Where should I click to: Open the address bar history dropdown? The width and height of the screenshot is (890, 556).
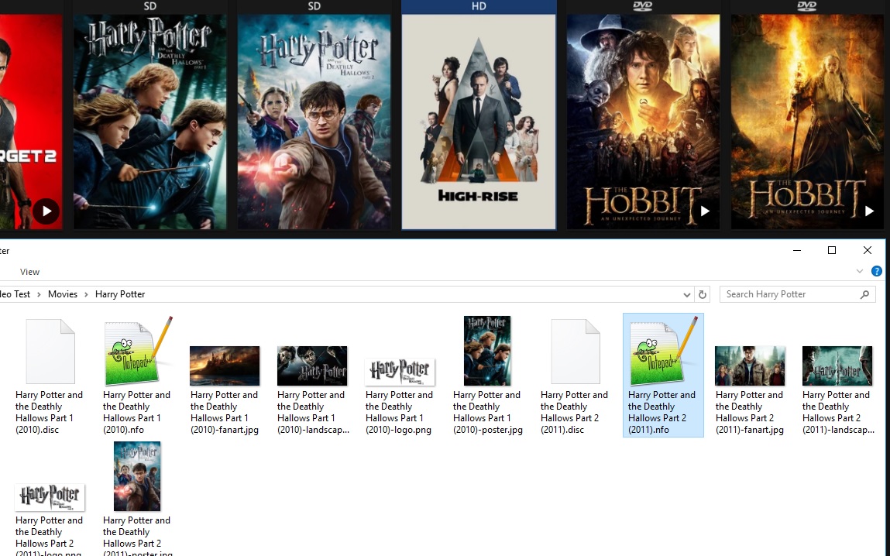687,294
